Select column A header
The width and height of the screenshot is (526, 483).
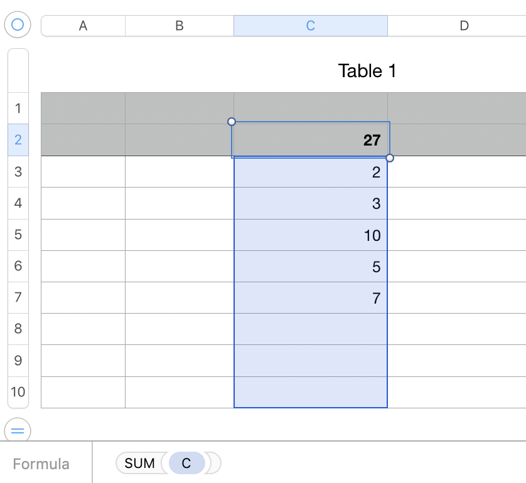point(83,26)
